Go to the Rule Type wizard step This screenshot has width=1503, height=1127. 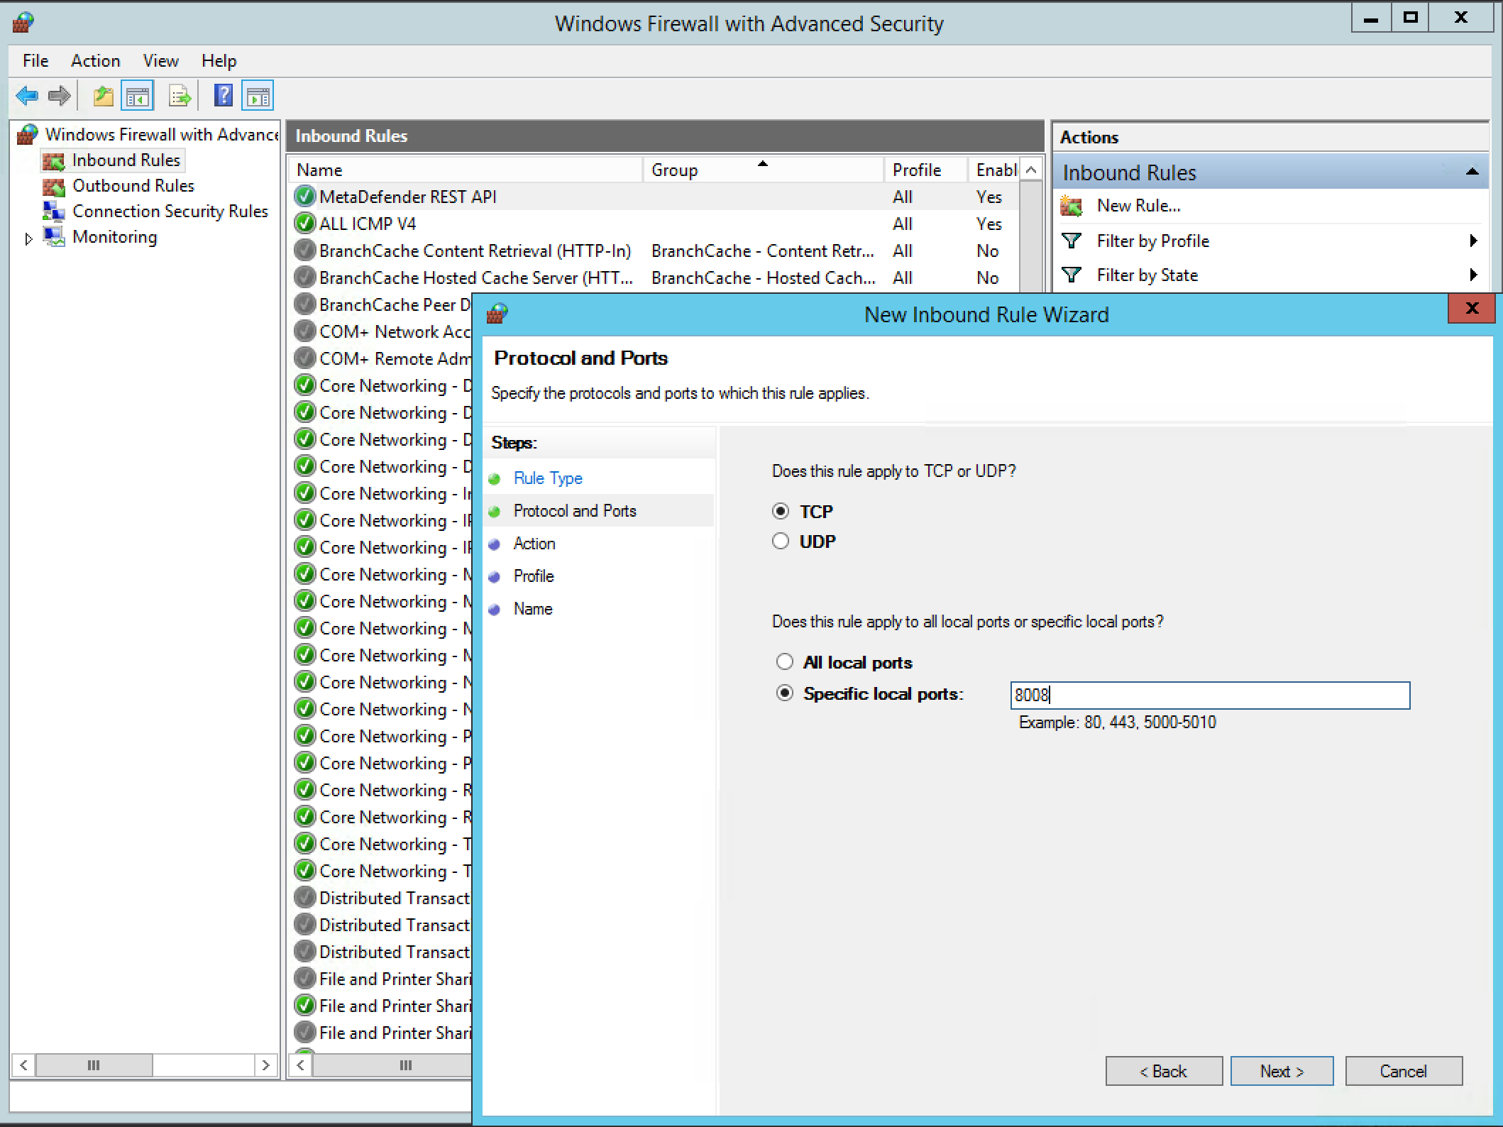click(x=548, y=478)
